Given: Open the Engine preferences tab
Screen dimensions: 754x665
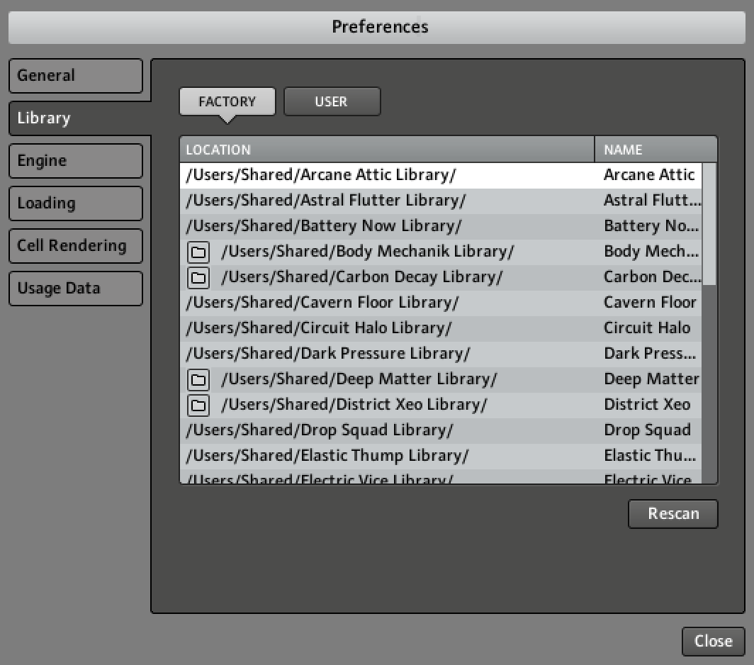Looking at the screenshot, I should (75, 161).
